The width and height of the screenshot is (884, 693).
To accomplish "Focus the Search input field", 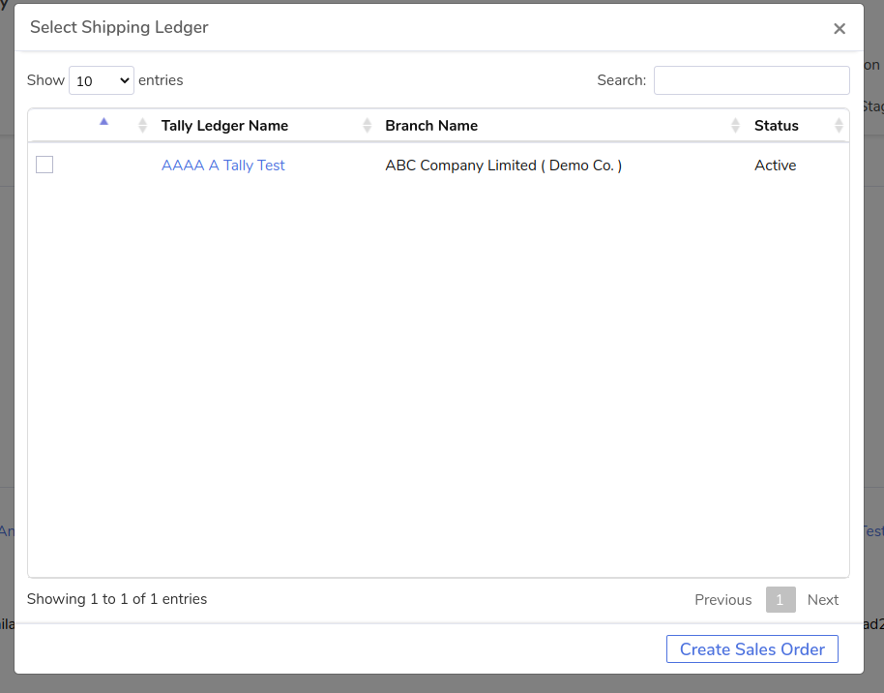I will pyautogui.click(x=751, y=80).
